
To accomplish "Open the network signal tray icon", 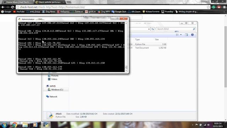I will 205,125.
